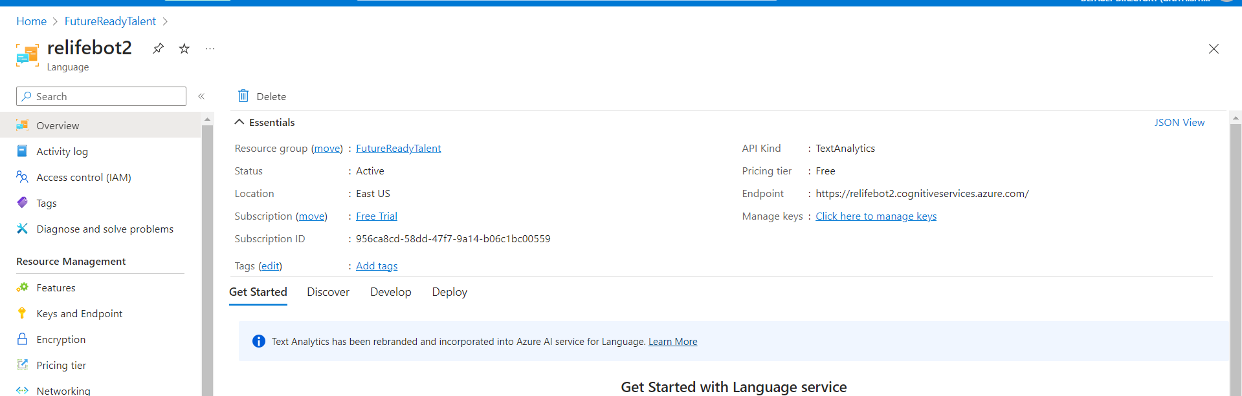Open Learn More link in banner
This screenshot has height=396, width=1242.
point(672,341)
